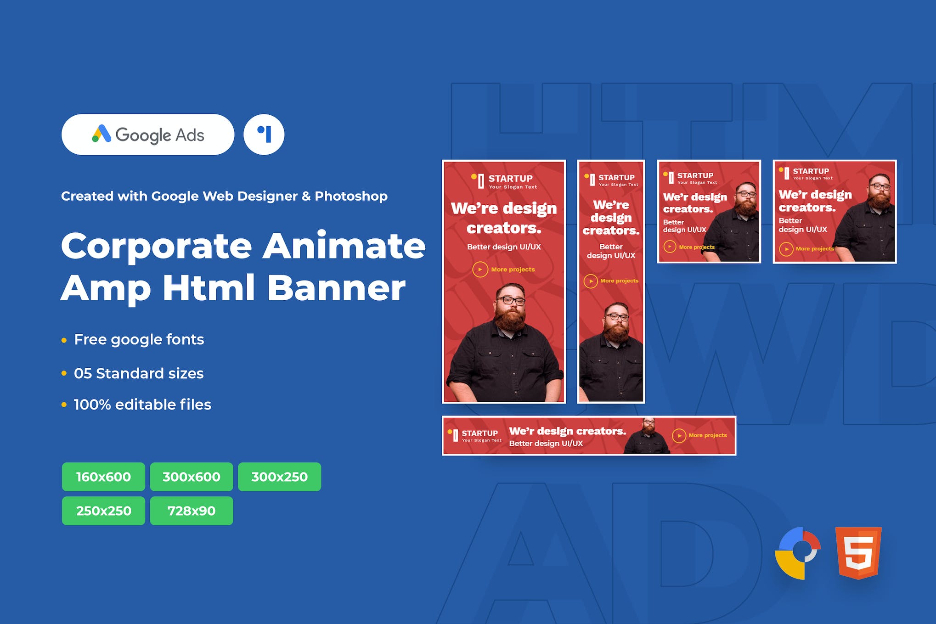Click the Free google fonts bullet text

tap(139, 339)
